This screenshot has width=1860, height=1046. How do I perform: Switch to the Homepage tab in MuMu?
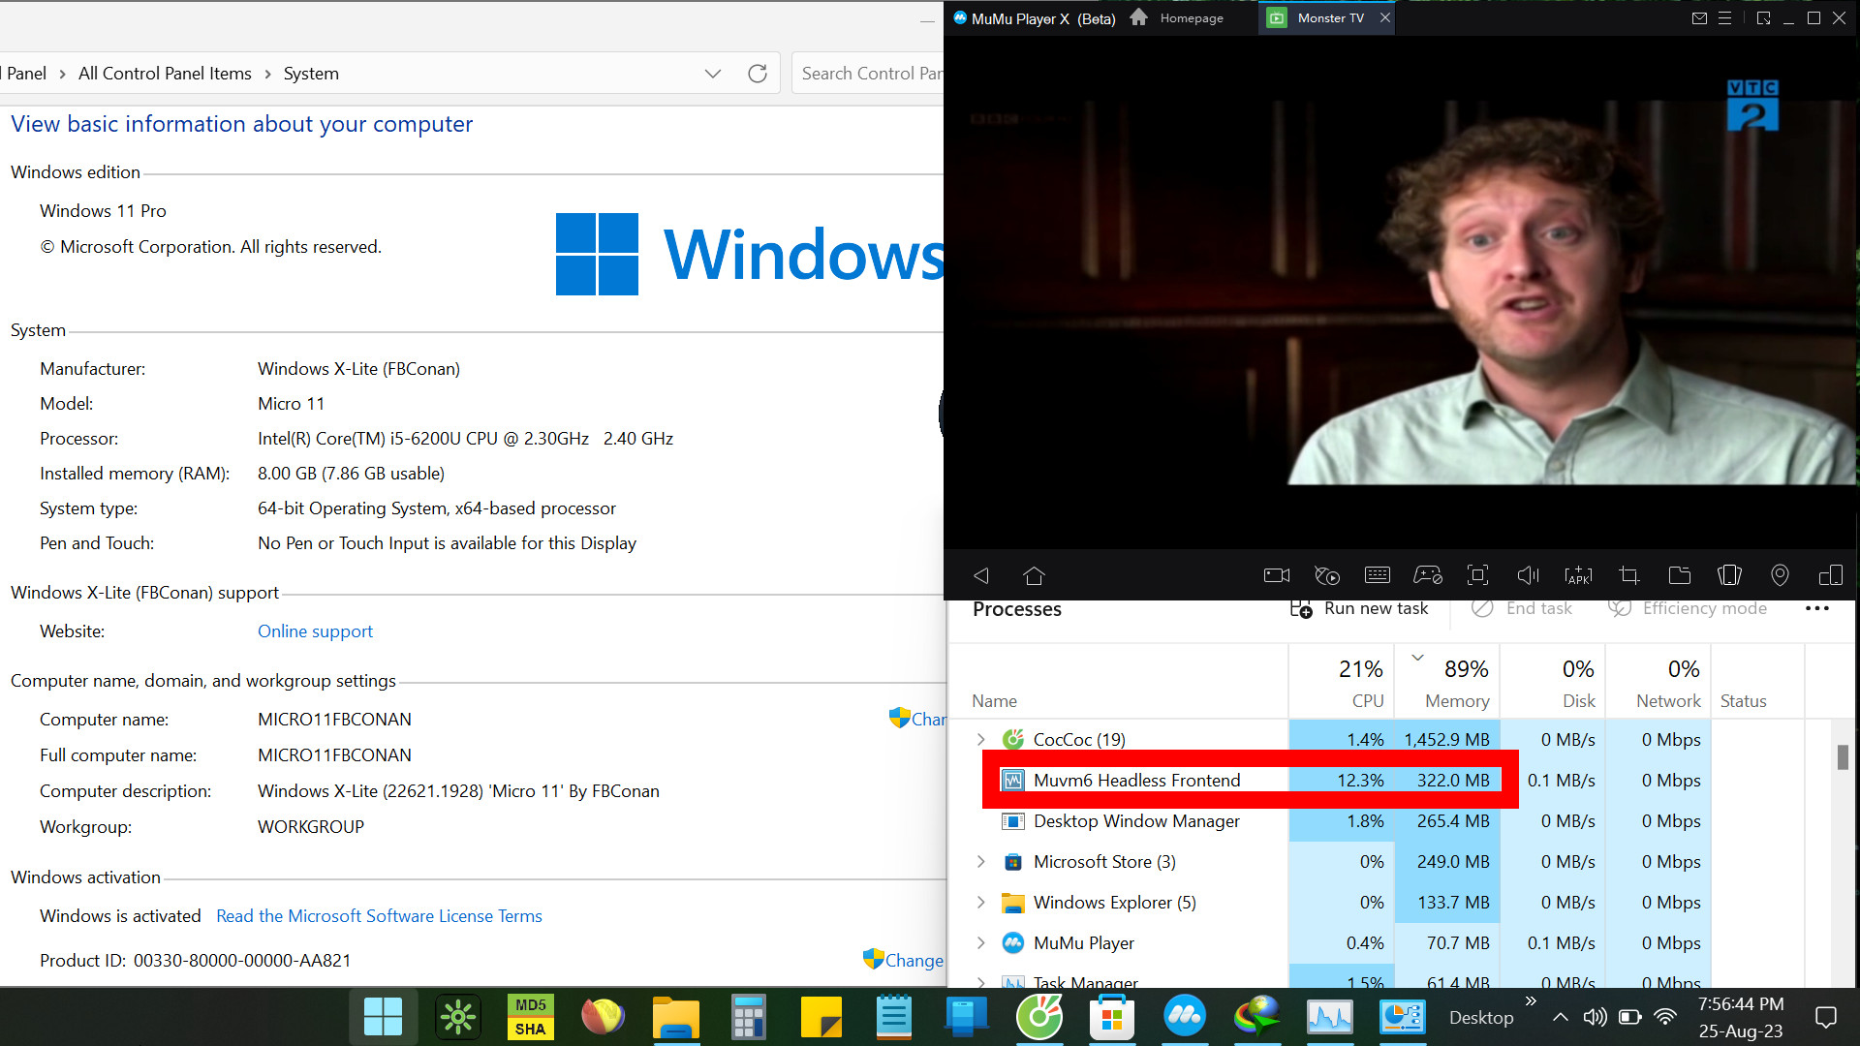point(1176,18)
